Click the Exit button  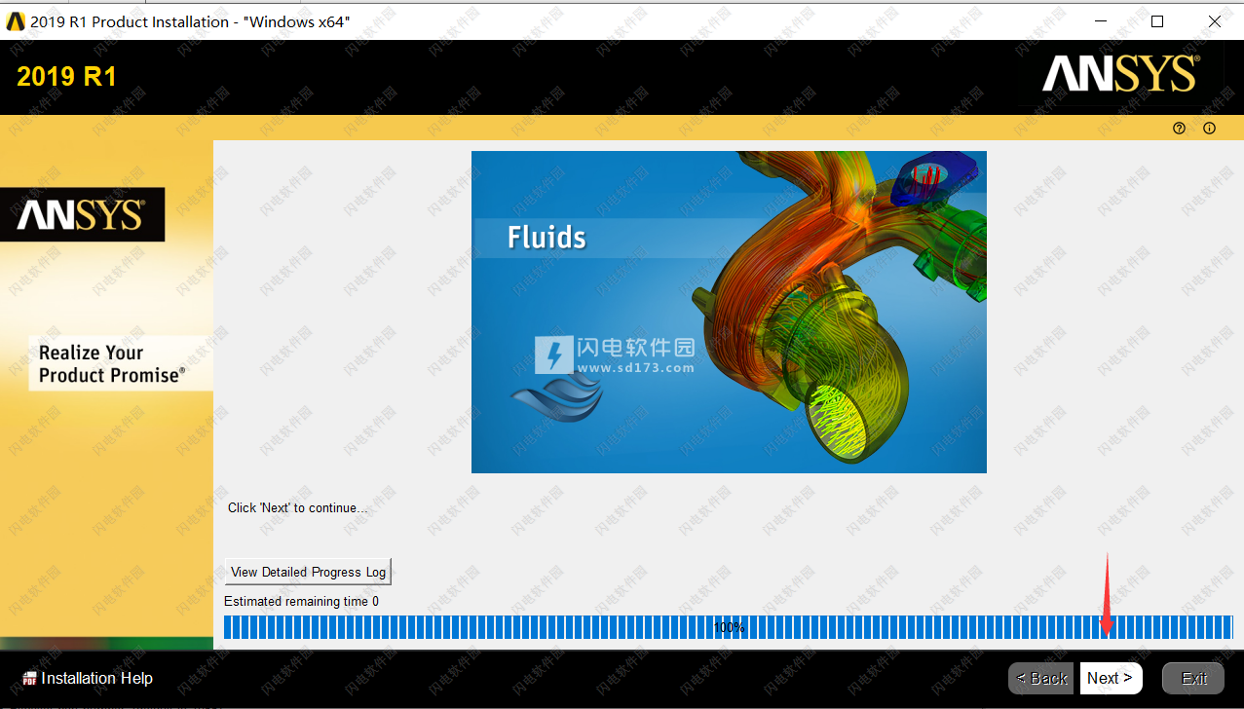(x=1194, y=679)
